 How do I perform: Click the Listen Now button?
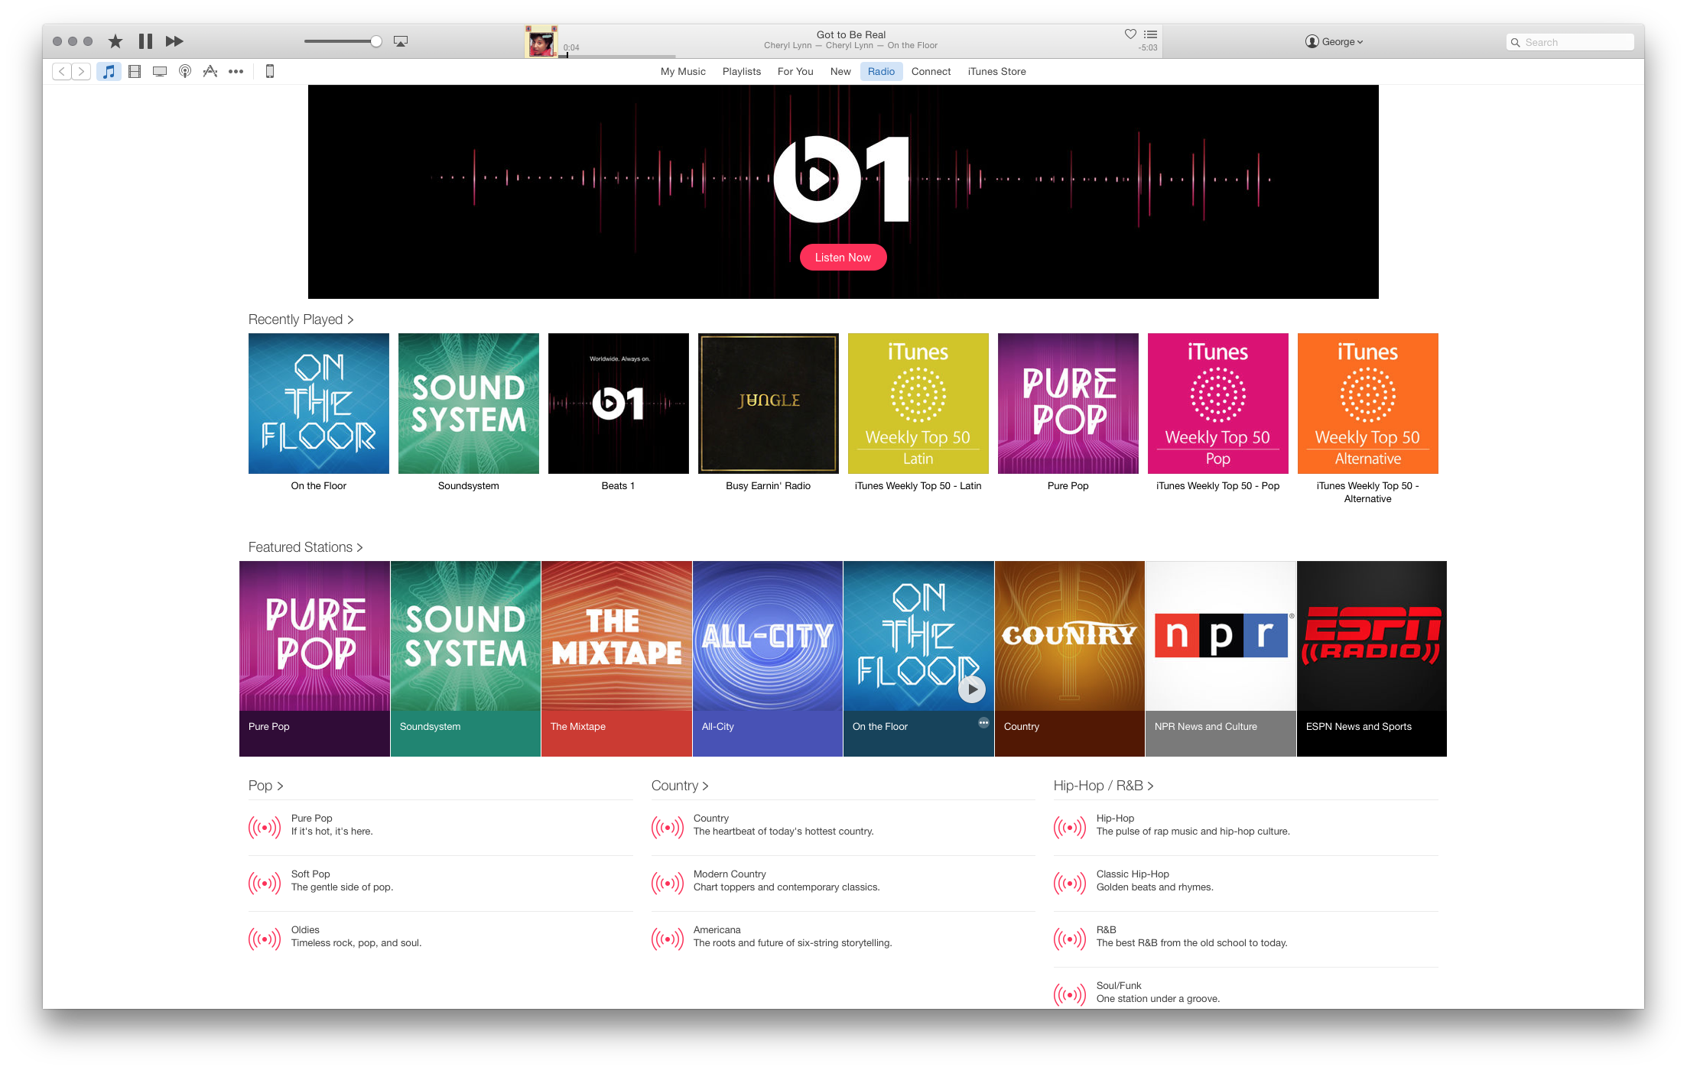tap(843, 258)
